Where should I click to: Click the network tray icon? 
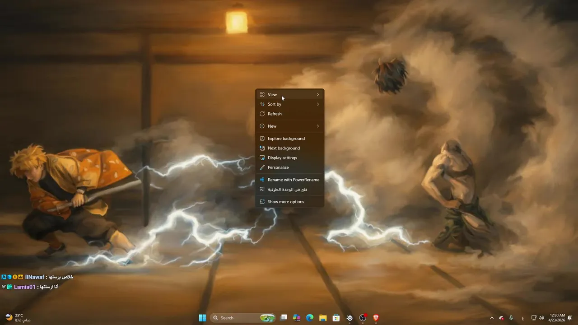pyautogui.click(x=534, y=318)
